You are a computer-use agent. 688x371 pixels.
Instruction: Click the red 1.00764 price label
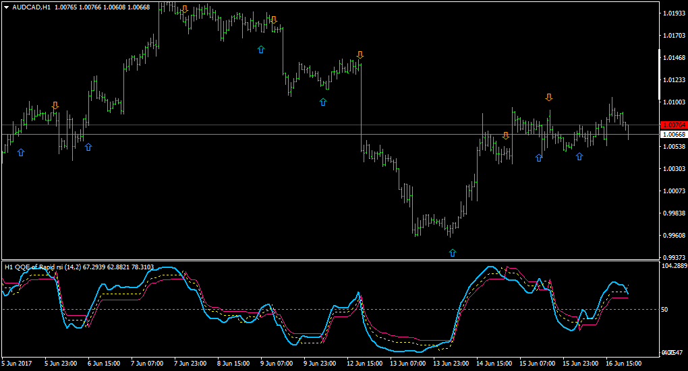click(674, 125)
